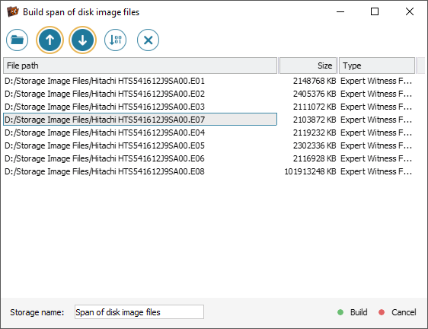Click the app icon in title bar
This screenshot has height=329, width=428.
pos(12,11)
